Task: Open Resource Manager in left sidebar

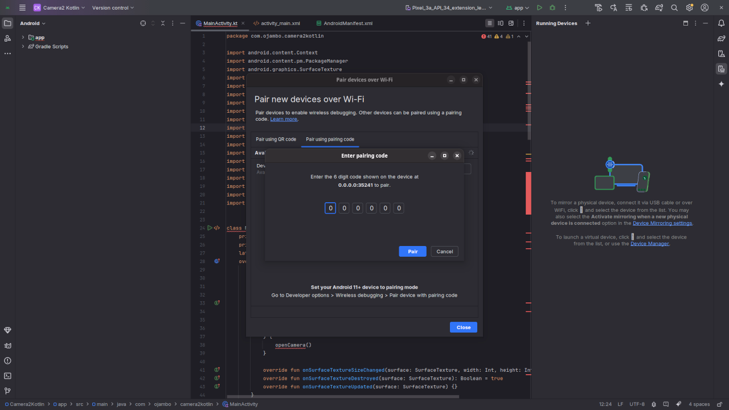Action: pyautogui.click(x=7, y=38)
